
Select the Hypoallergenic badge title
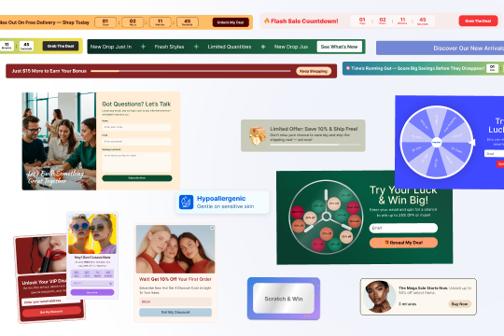(x=221, y=199)
